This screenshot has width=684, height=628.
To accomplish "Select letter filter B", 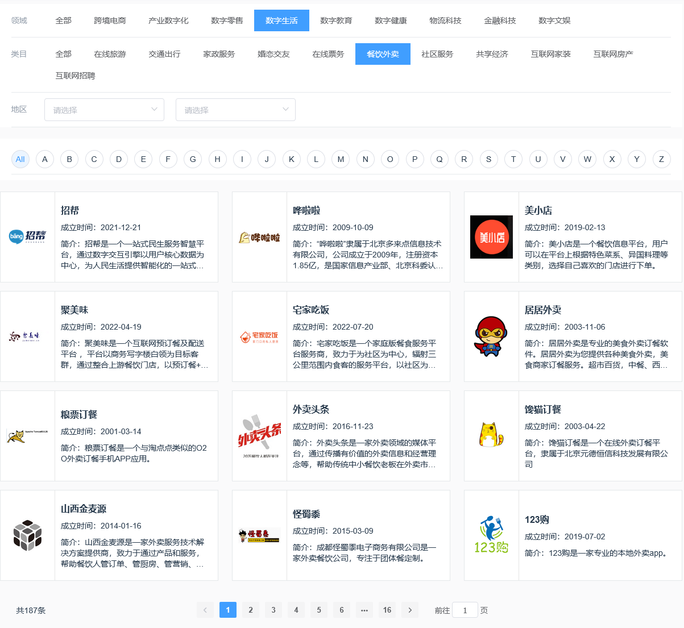I will click(69, 159).
